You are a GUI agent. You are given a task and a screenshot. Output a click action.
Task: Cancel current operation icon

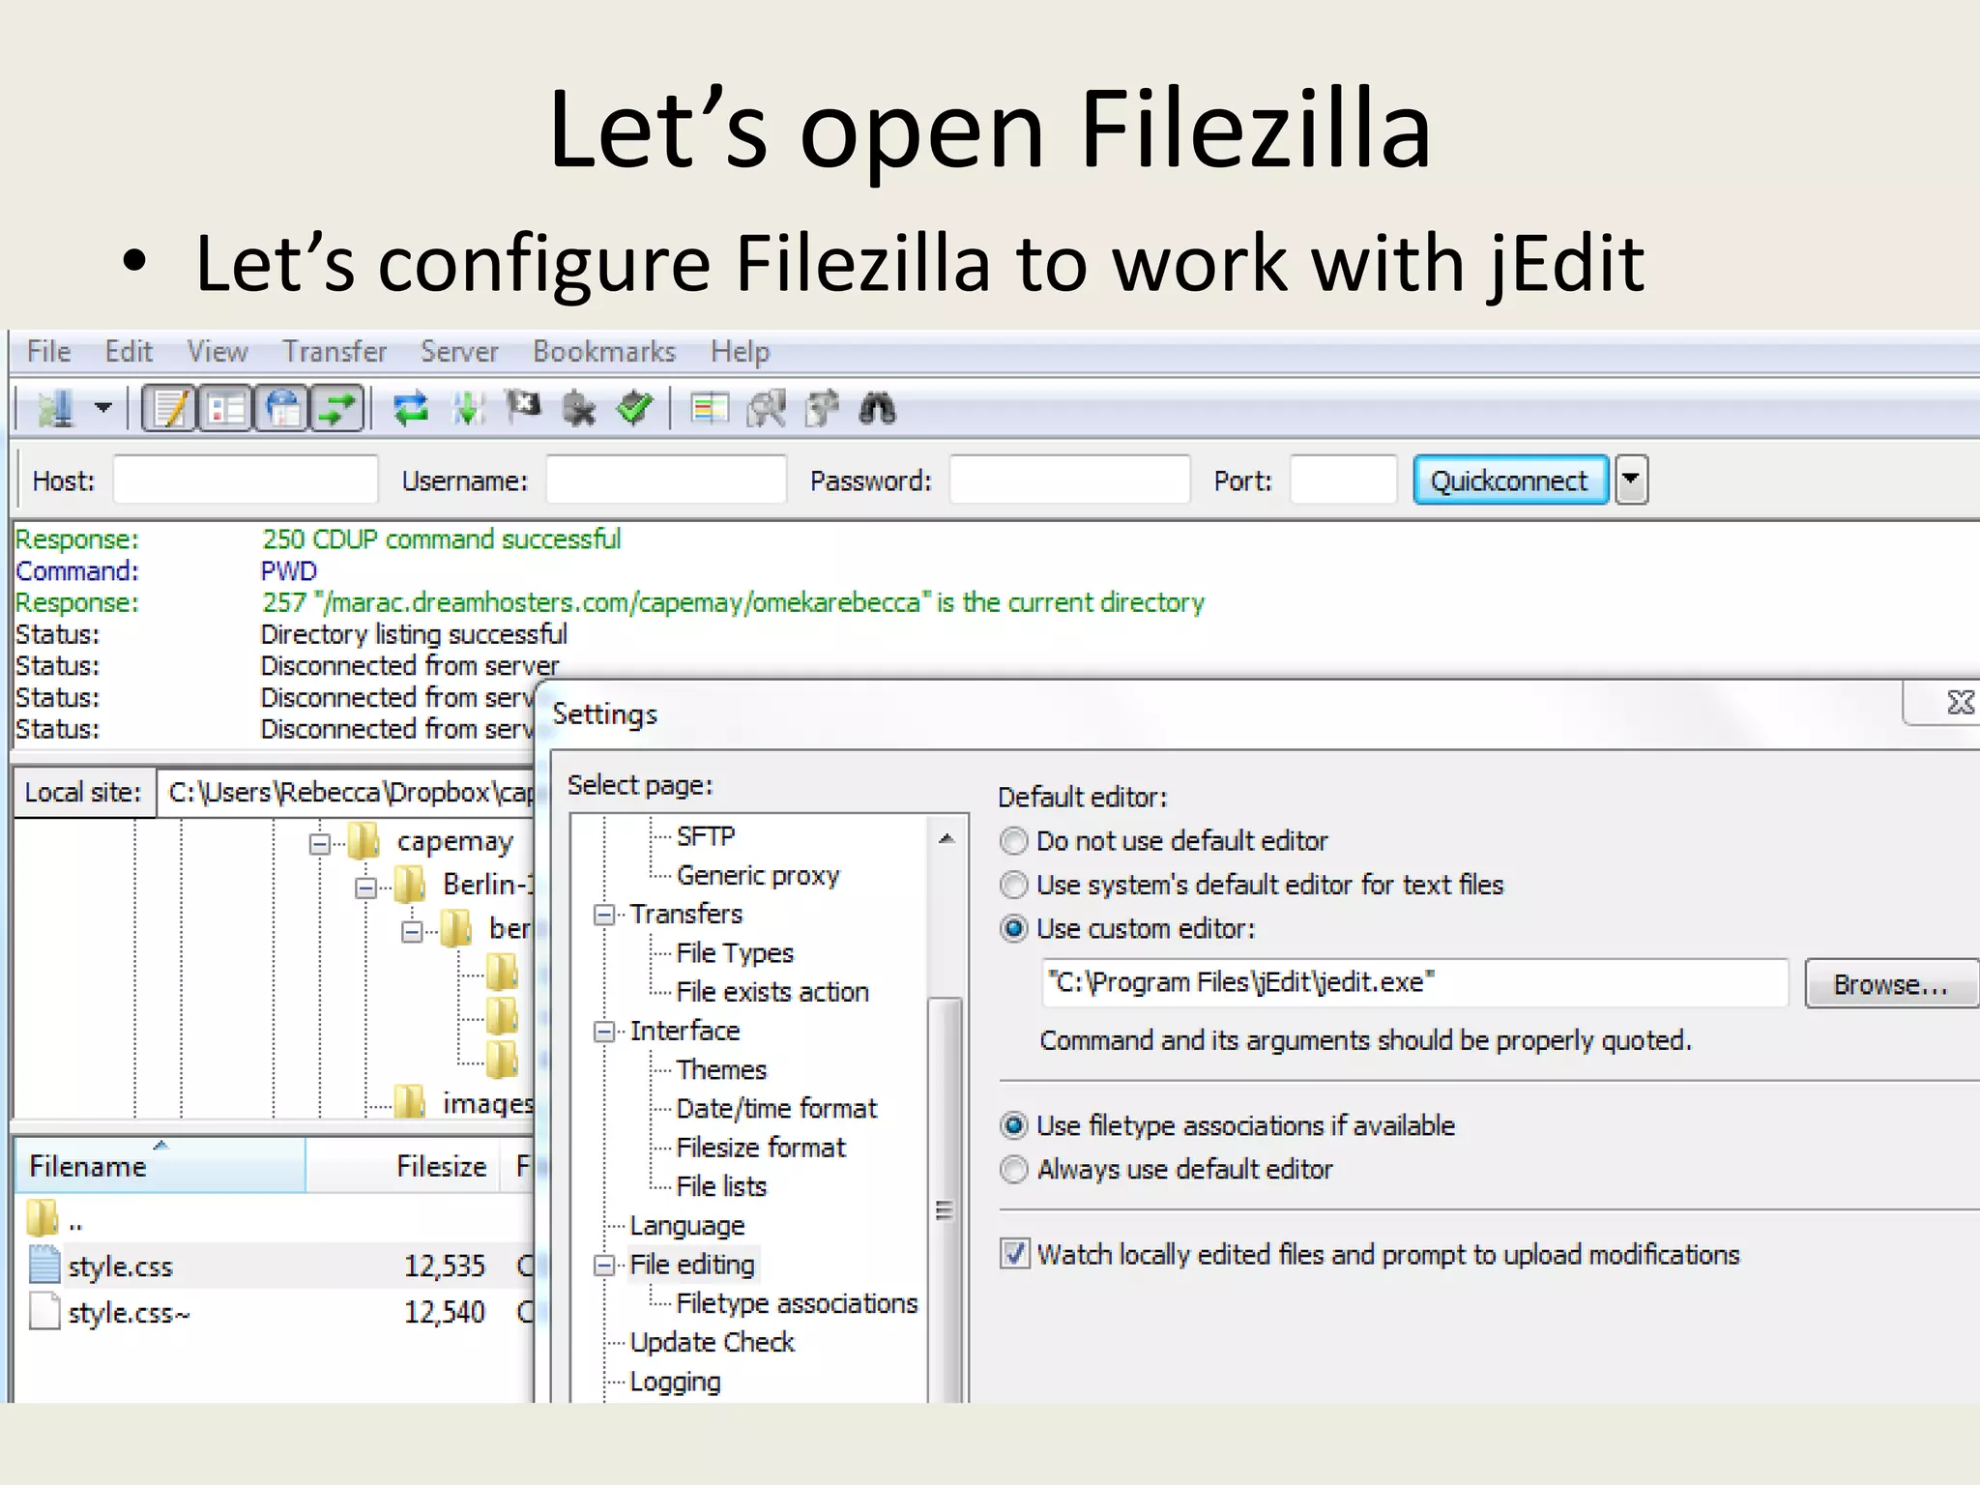523,407
